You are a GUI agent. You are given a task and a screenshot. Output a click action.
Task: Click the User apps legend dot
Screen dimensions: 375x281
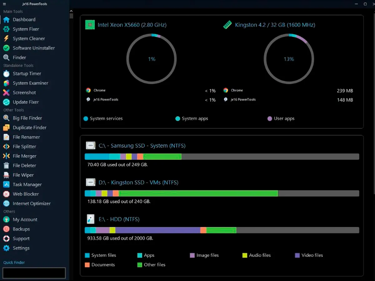(x=270, y=119)
